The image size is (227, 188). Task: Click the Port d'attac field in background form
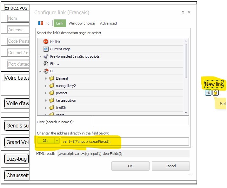pos(18,64)
